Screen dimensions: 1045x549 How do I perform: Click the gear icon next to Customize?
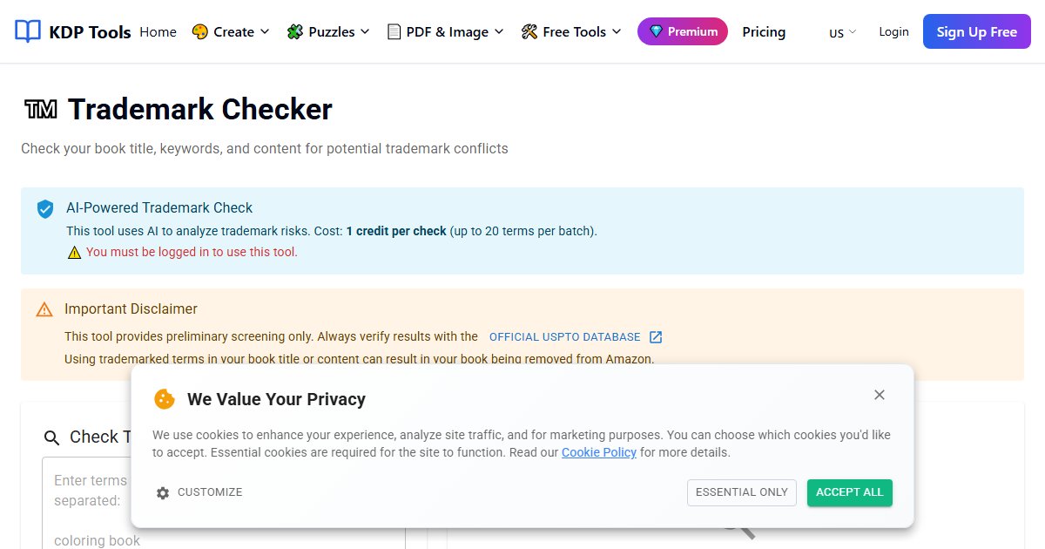[163, 493]
